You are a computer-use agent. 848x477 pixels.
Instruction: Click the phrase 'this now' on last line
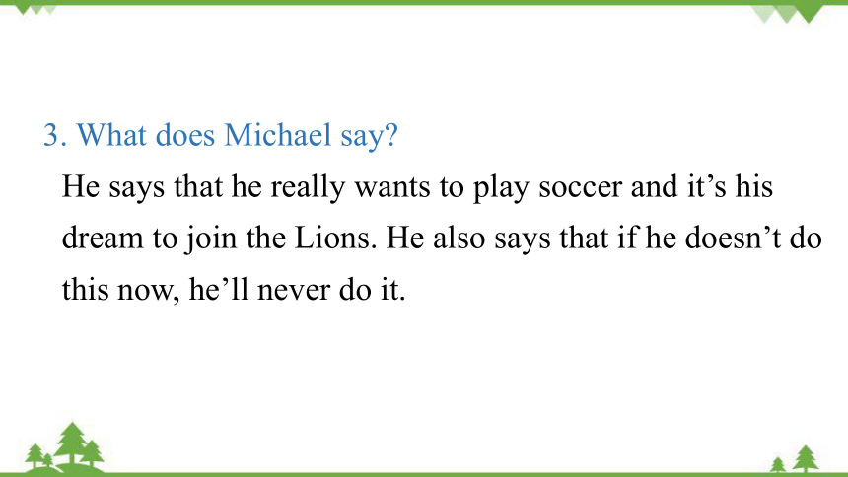tap(119, 290)
